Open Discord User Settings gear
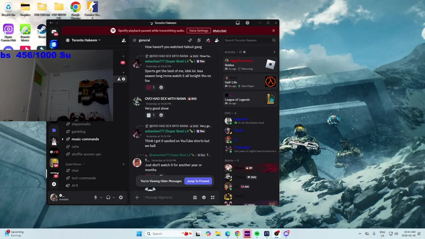This screenshot has width=425, height=239. tap(121, 198)
